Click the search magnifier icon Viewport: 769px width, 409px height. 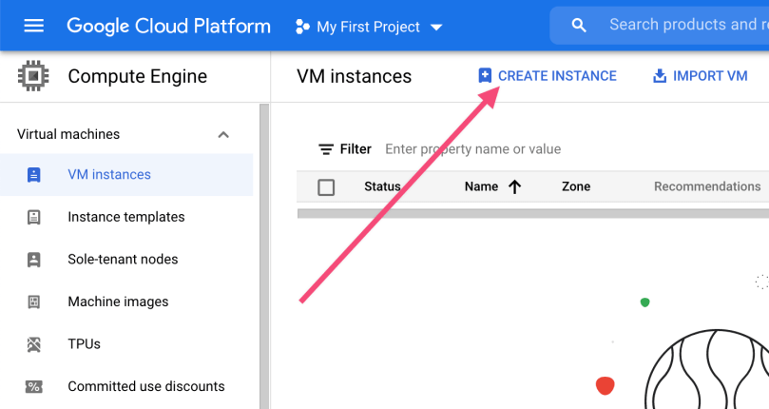point(579,25)
